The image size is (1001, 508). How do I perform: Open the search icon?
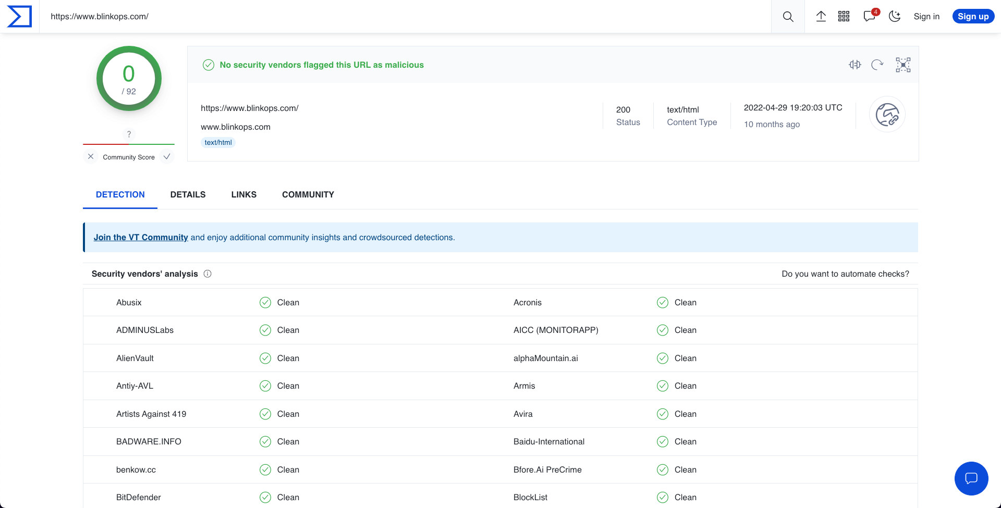tap(788, 16)
